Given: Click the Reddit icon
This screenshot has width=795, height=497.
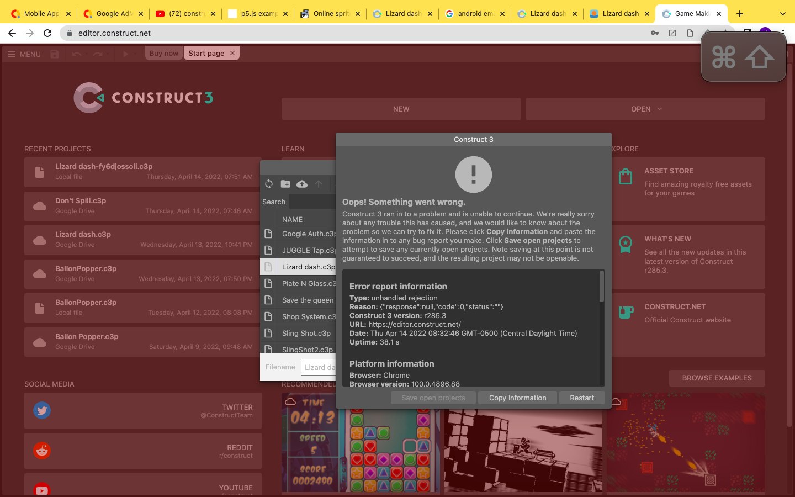Looking at the screenshot, I should click(x=42, y=451).
